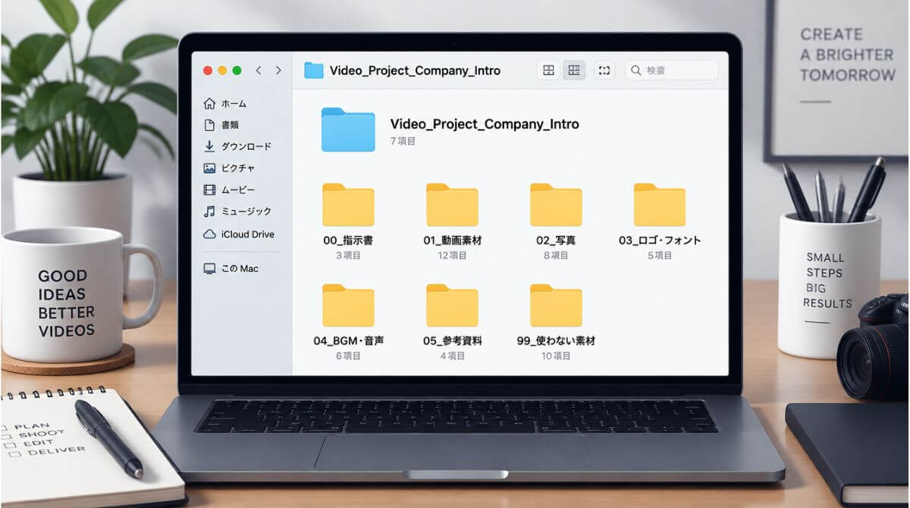Click the 7項目 count under the header

coord(403,141)
